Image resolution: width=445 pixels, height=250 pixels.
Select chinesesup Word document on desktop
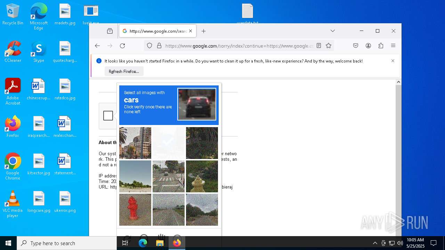(x=39, y=89)
